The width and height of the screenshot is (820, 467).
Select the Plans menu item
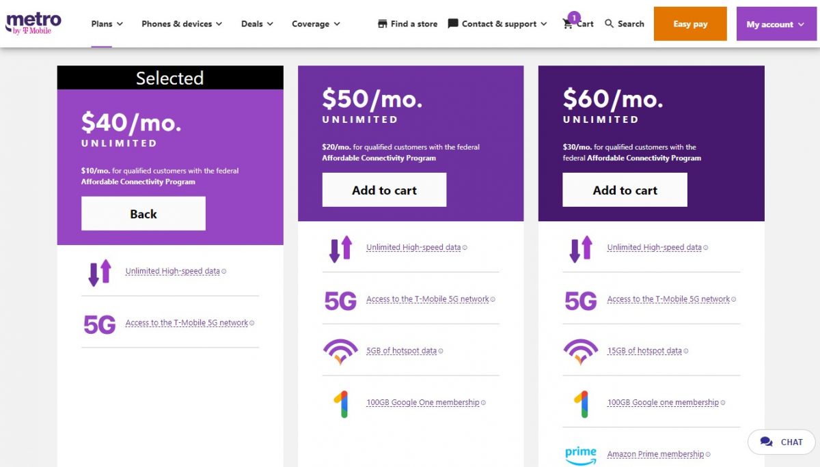[102, 23]
